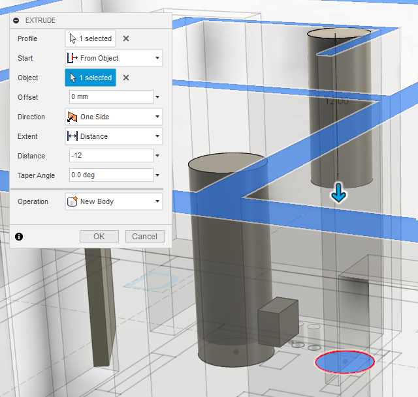The height and width of the screenshot is (397, 418).
Task: Click the Taper Angle 0.0 deg field
Action: [112, 175]
